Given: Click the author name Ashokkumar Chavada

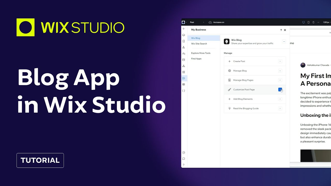Looking at the screenshot, I should click(x=318, y=65).
